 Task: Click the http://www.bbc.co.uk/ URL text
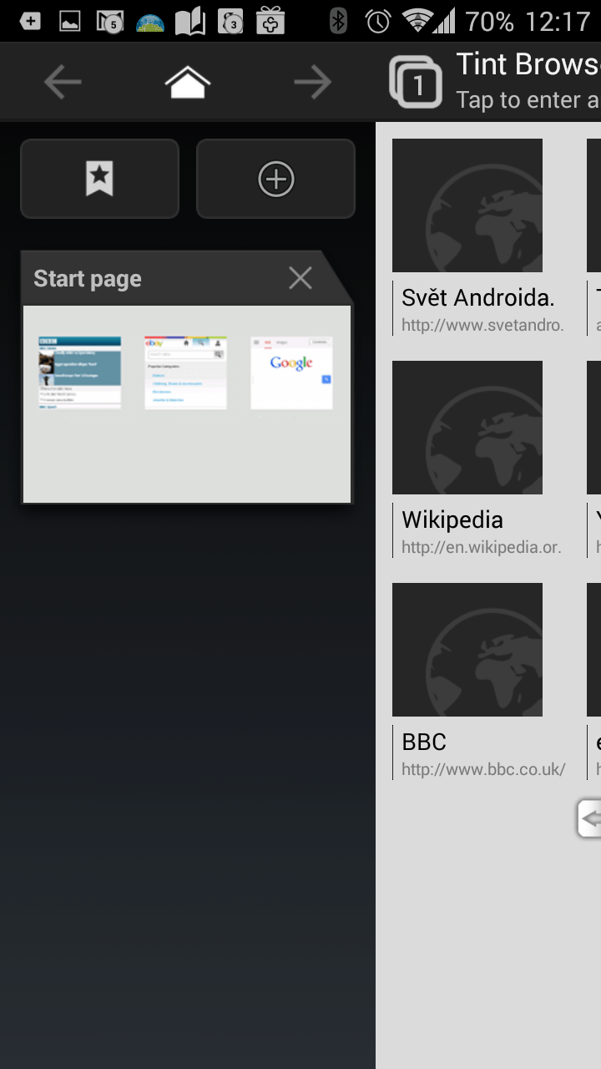click(483, 770)
